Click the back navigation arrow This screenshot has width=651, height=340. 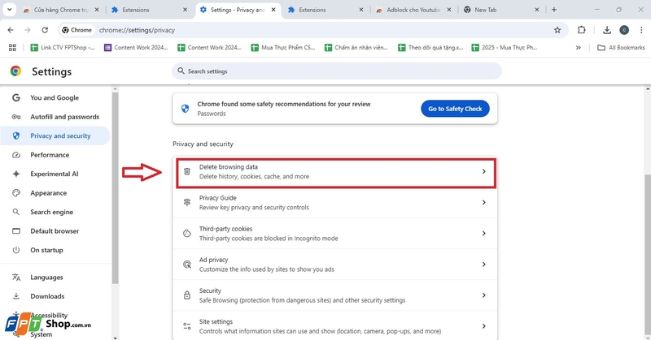coord(11,30)
